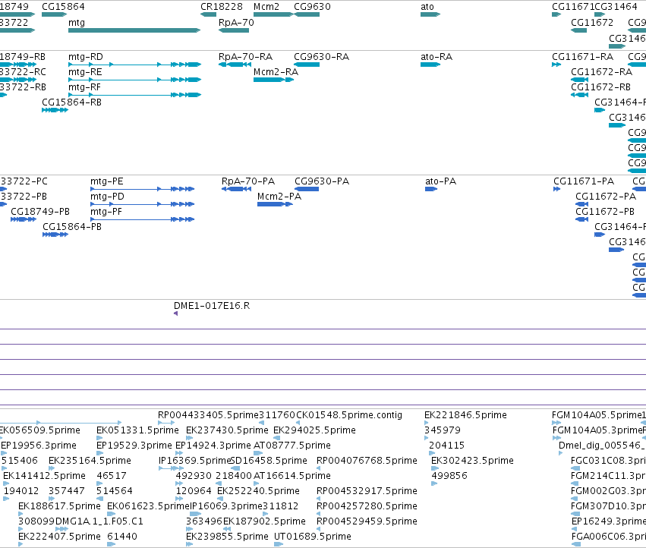
Task: Click the CG9630-RA transcript label
Action: click(321, 57)
